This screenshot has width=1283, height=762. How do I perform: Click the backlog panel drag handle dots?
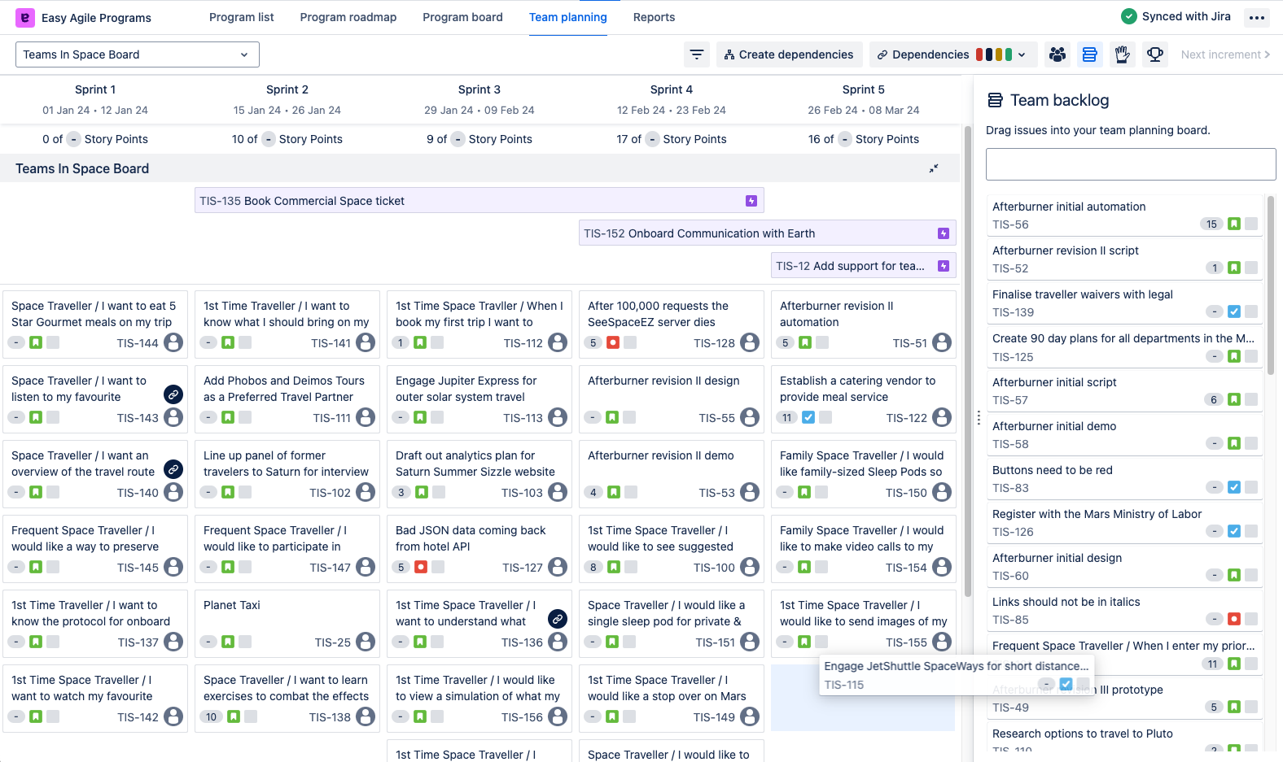979,418
